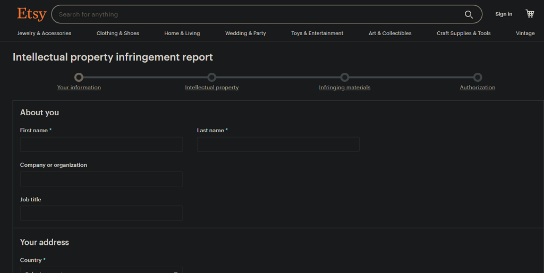Image resolution: width=544 pixels, height=273 pixels.
Task: Click the circle marker above Authorization
Action: [478, 78]
